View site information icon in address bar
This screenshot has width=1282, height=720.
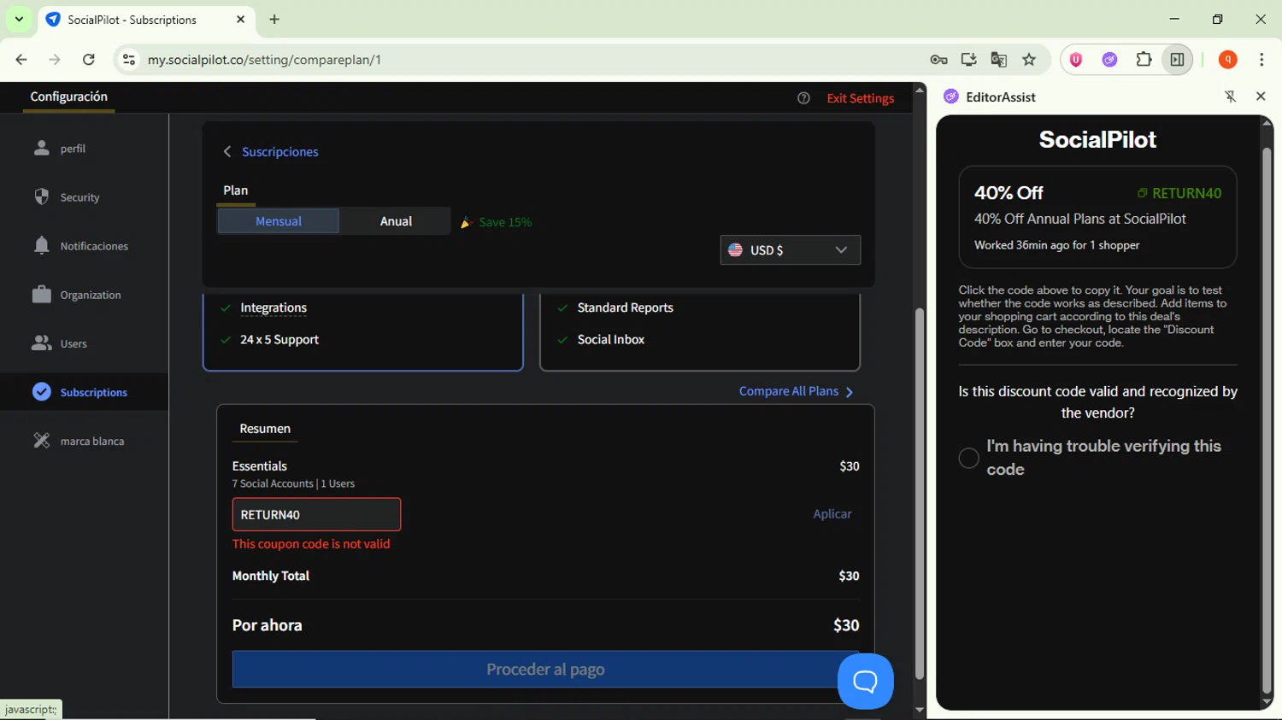[x=129, y=60]
